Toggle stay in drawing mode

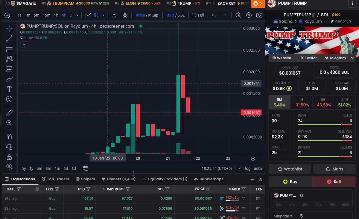pos(9,147)
